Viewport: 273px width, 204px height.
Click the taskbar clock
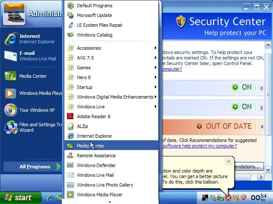(259, 198)
